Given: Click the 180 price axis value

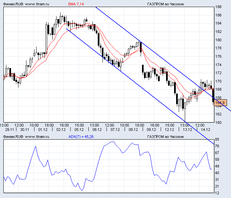Looking at the screenshot, I should pos(218,40).
